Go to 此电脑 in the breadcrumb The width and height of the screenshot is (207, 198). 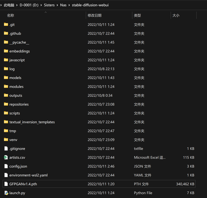[x=9, y=5]
